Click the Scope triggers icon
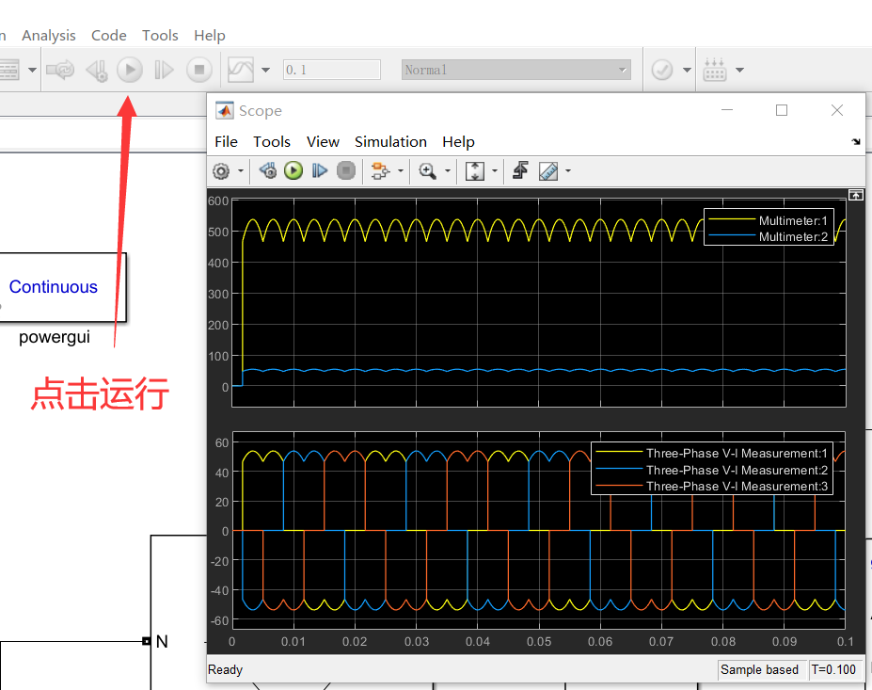The width and height of the screenshot is (872, 690). point(520,170)
